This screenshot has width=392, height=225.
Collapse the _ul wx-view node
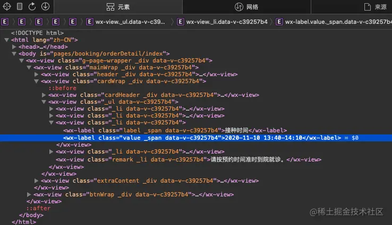[44, 102]
